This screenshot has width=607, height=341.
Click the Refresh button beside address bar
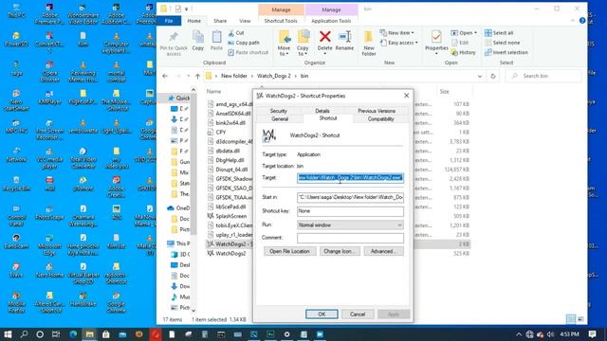coord(493,76)
